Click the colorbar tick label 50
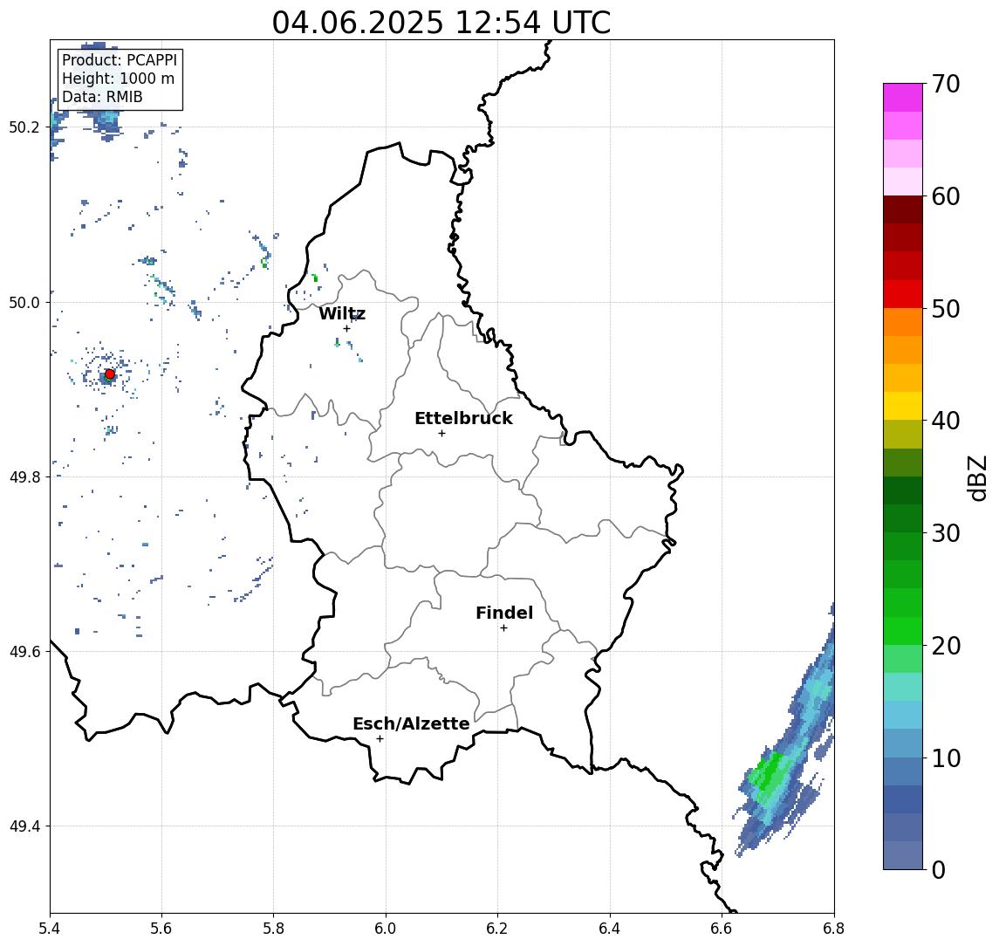The image size is (999, 946). tap(946, 309)
